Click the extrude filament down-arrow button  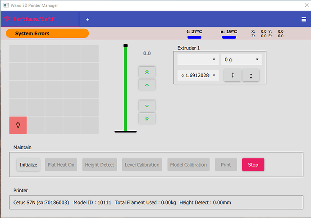click(233, 76)
